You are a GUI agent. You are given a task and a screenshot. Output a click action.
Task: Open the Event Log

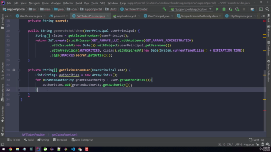256,140
